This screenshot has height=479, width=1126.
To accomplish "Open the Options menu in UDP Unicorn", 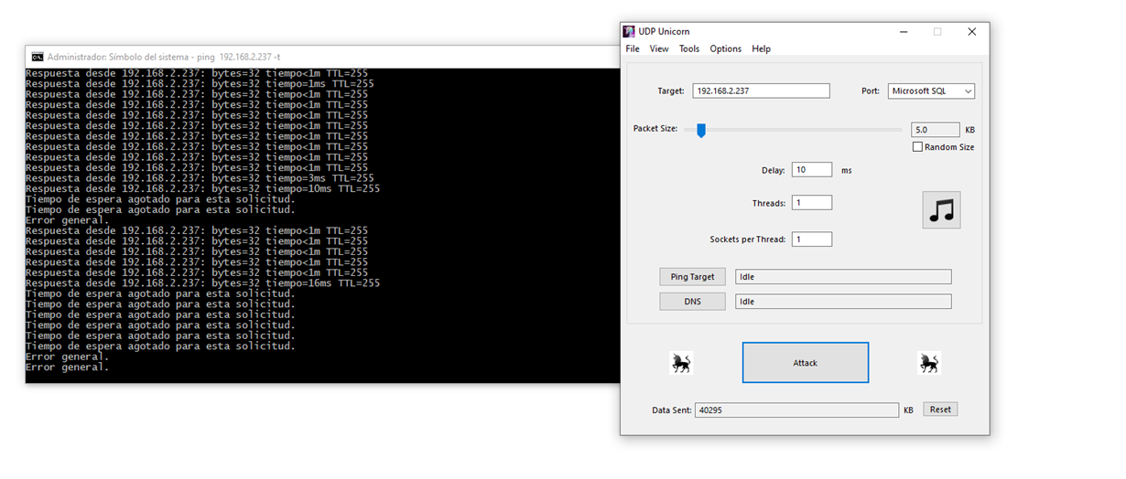I will coord(726,49).
